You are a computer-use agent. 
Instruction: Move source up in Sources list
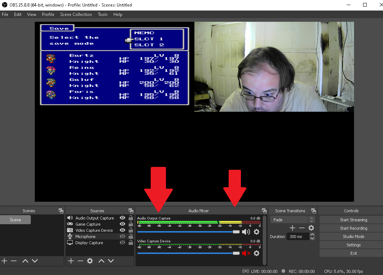(101, 261)
